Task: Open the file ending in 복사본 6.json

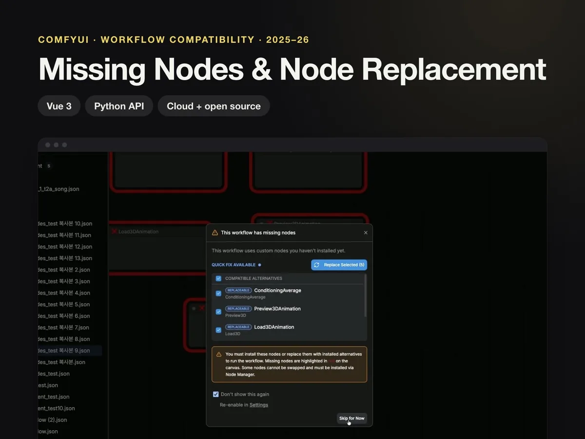Action: pyautogui.click(x=64, y=316)
